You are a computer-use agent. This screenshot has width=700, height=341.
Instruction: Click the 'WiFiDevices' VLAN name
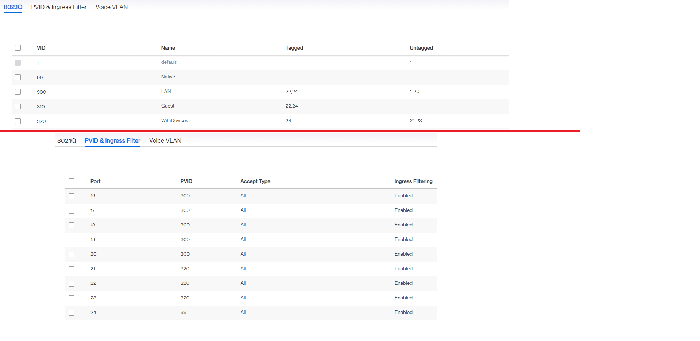(175, 121)
